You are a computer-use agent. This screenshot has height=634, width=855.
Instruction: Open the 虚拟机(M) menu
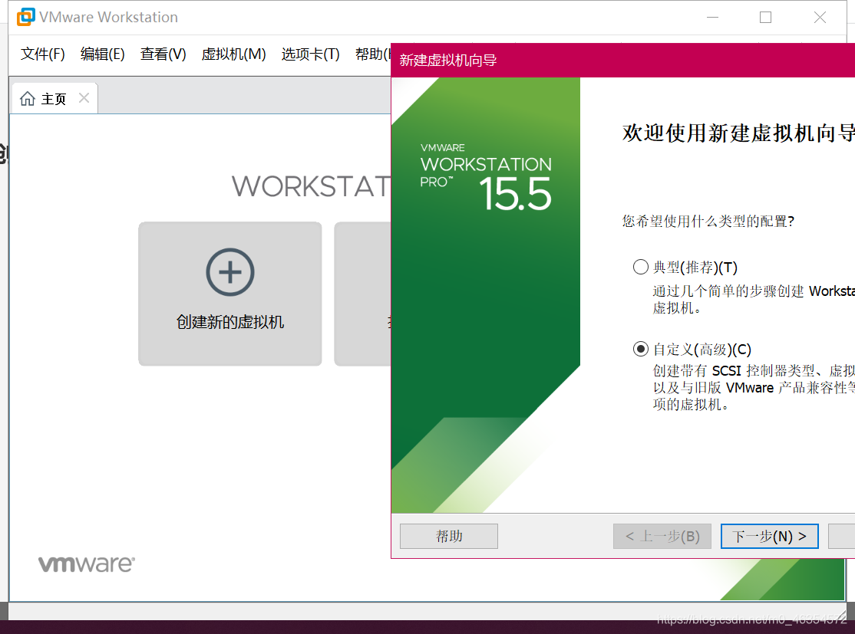(233, 54)
